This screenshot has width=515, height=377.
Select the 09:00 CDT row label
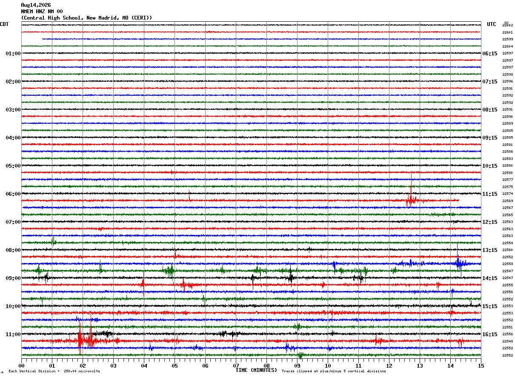click(x=13, y=278)
